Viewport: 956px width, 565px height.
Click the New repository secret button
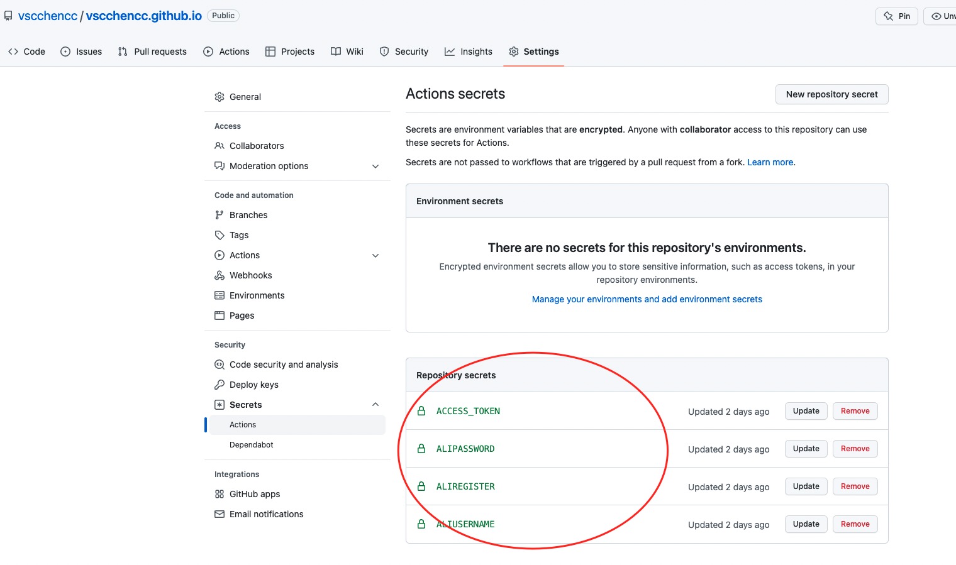point(831,94)
